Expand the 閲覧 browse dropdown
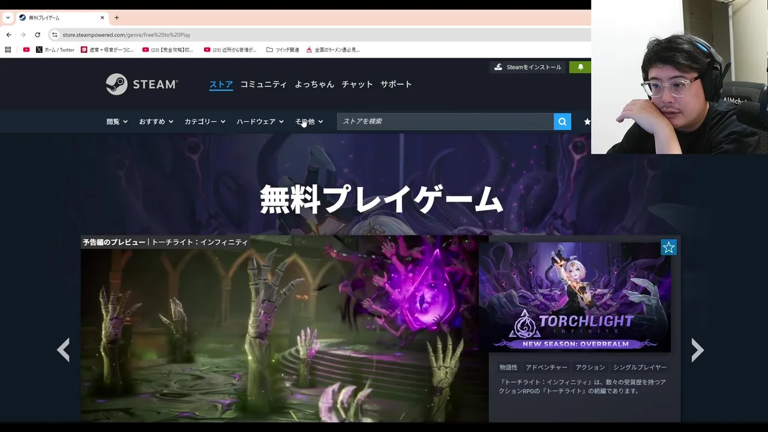 coord(117,121)
